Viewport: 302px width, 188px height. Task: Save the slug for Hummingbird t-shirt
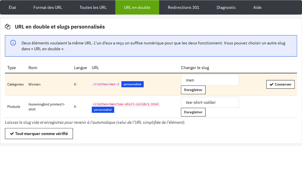[193, 112]
